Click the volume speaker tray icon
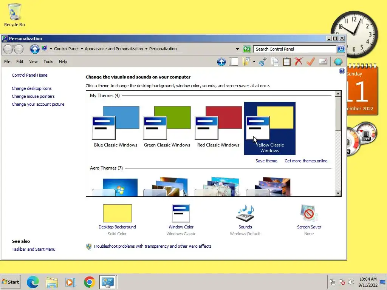This screenshot has height=290, width=387. coord(351,282)
